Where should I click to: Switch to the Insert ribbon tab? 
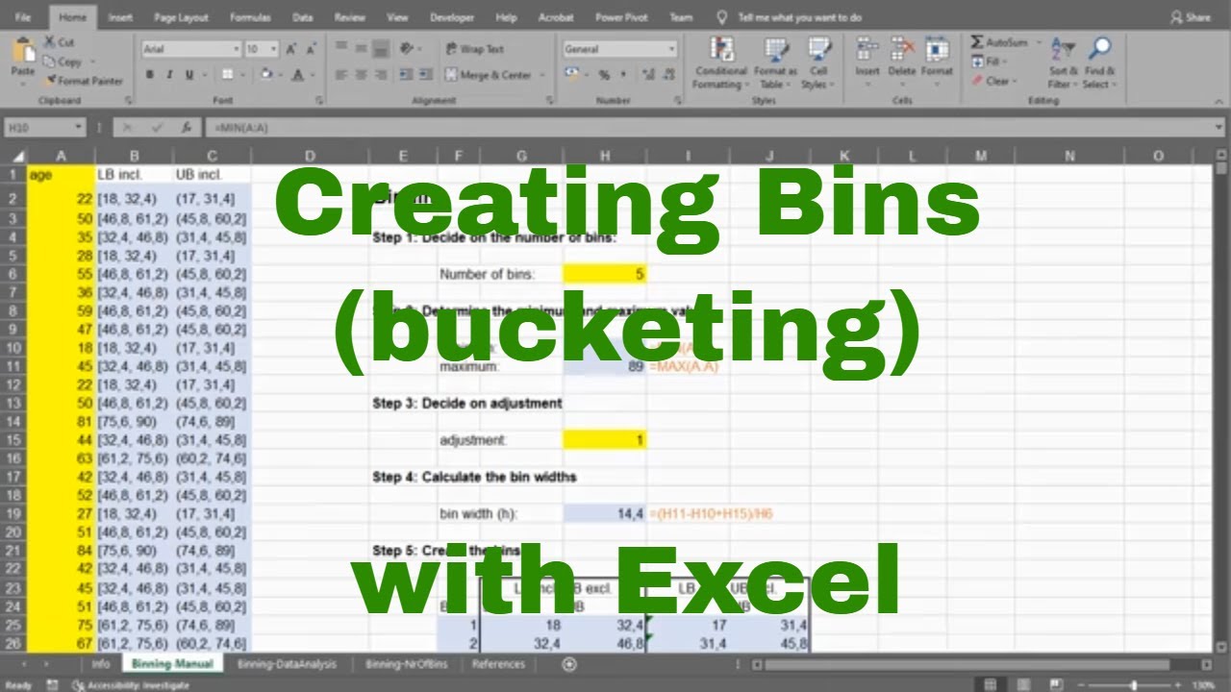click(x=120, y=17)
